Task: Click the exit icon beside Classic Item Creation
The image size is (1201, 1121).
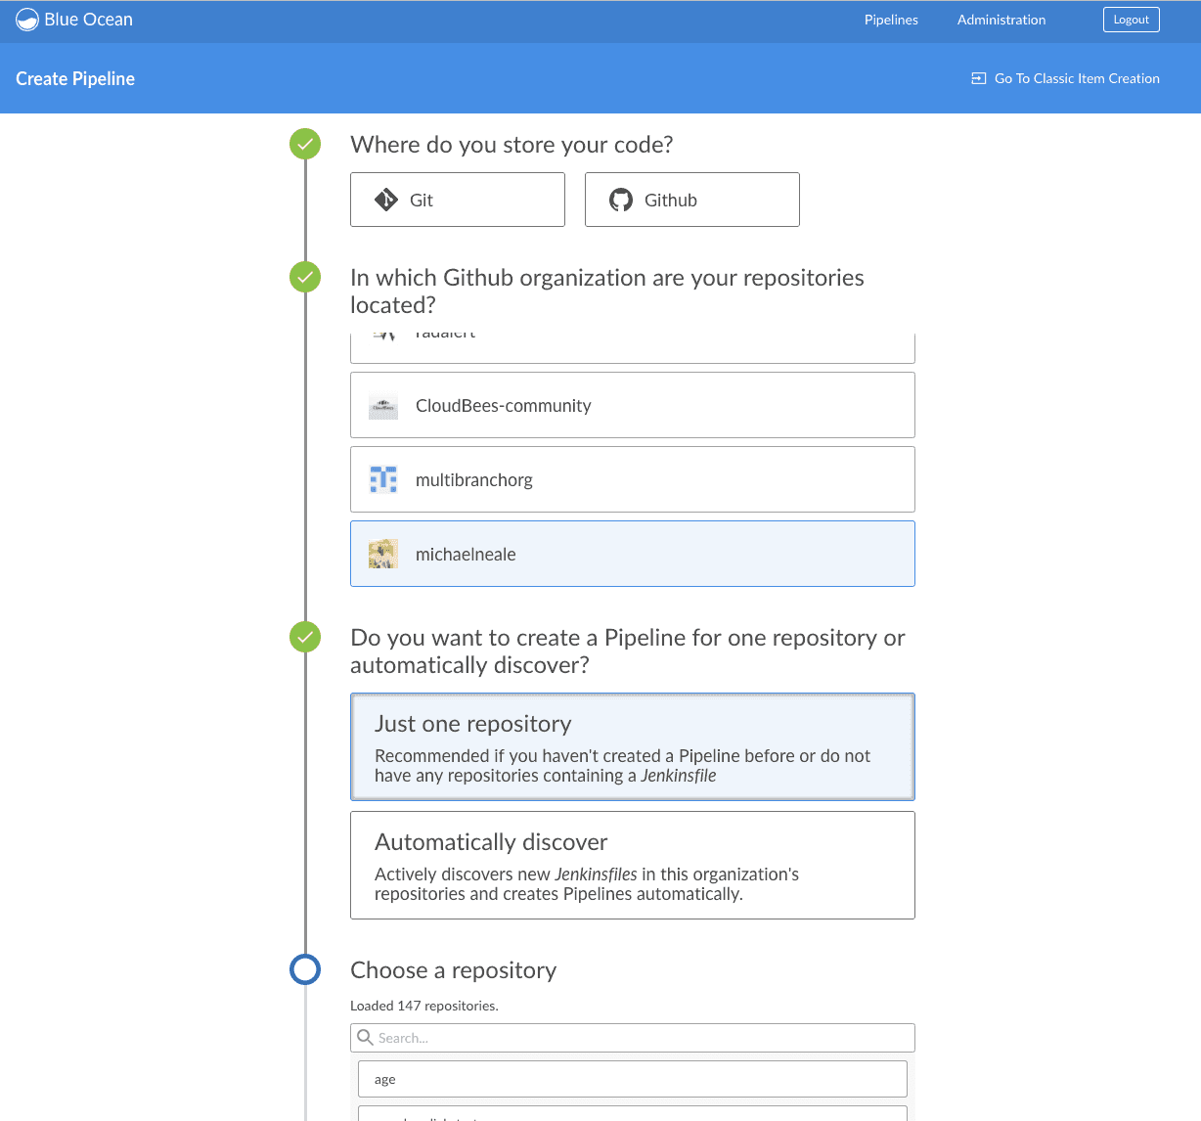Action: click(977, 77)
